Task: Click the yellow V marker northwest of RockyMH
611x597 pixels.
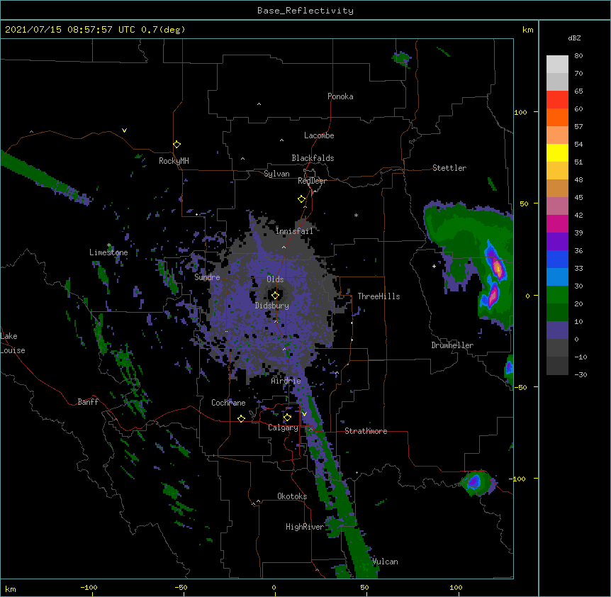Action: point(124,130)
